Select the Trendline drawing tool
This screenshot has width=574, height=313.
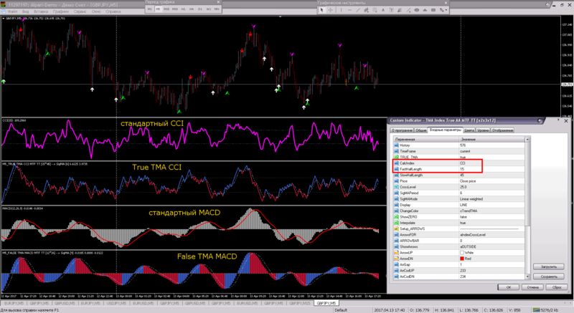(x=357, y=9)
